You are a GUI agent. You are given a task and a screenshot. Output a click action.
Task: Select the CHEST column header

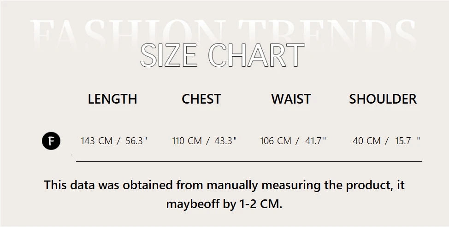(x=201, y=99)
